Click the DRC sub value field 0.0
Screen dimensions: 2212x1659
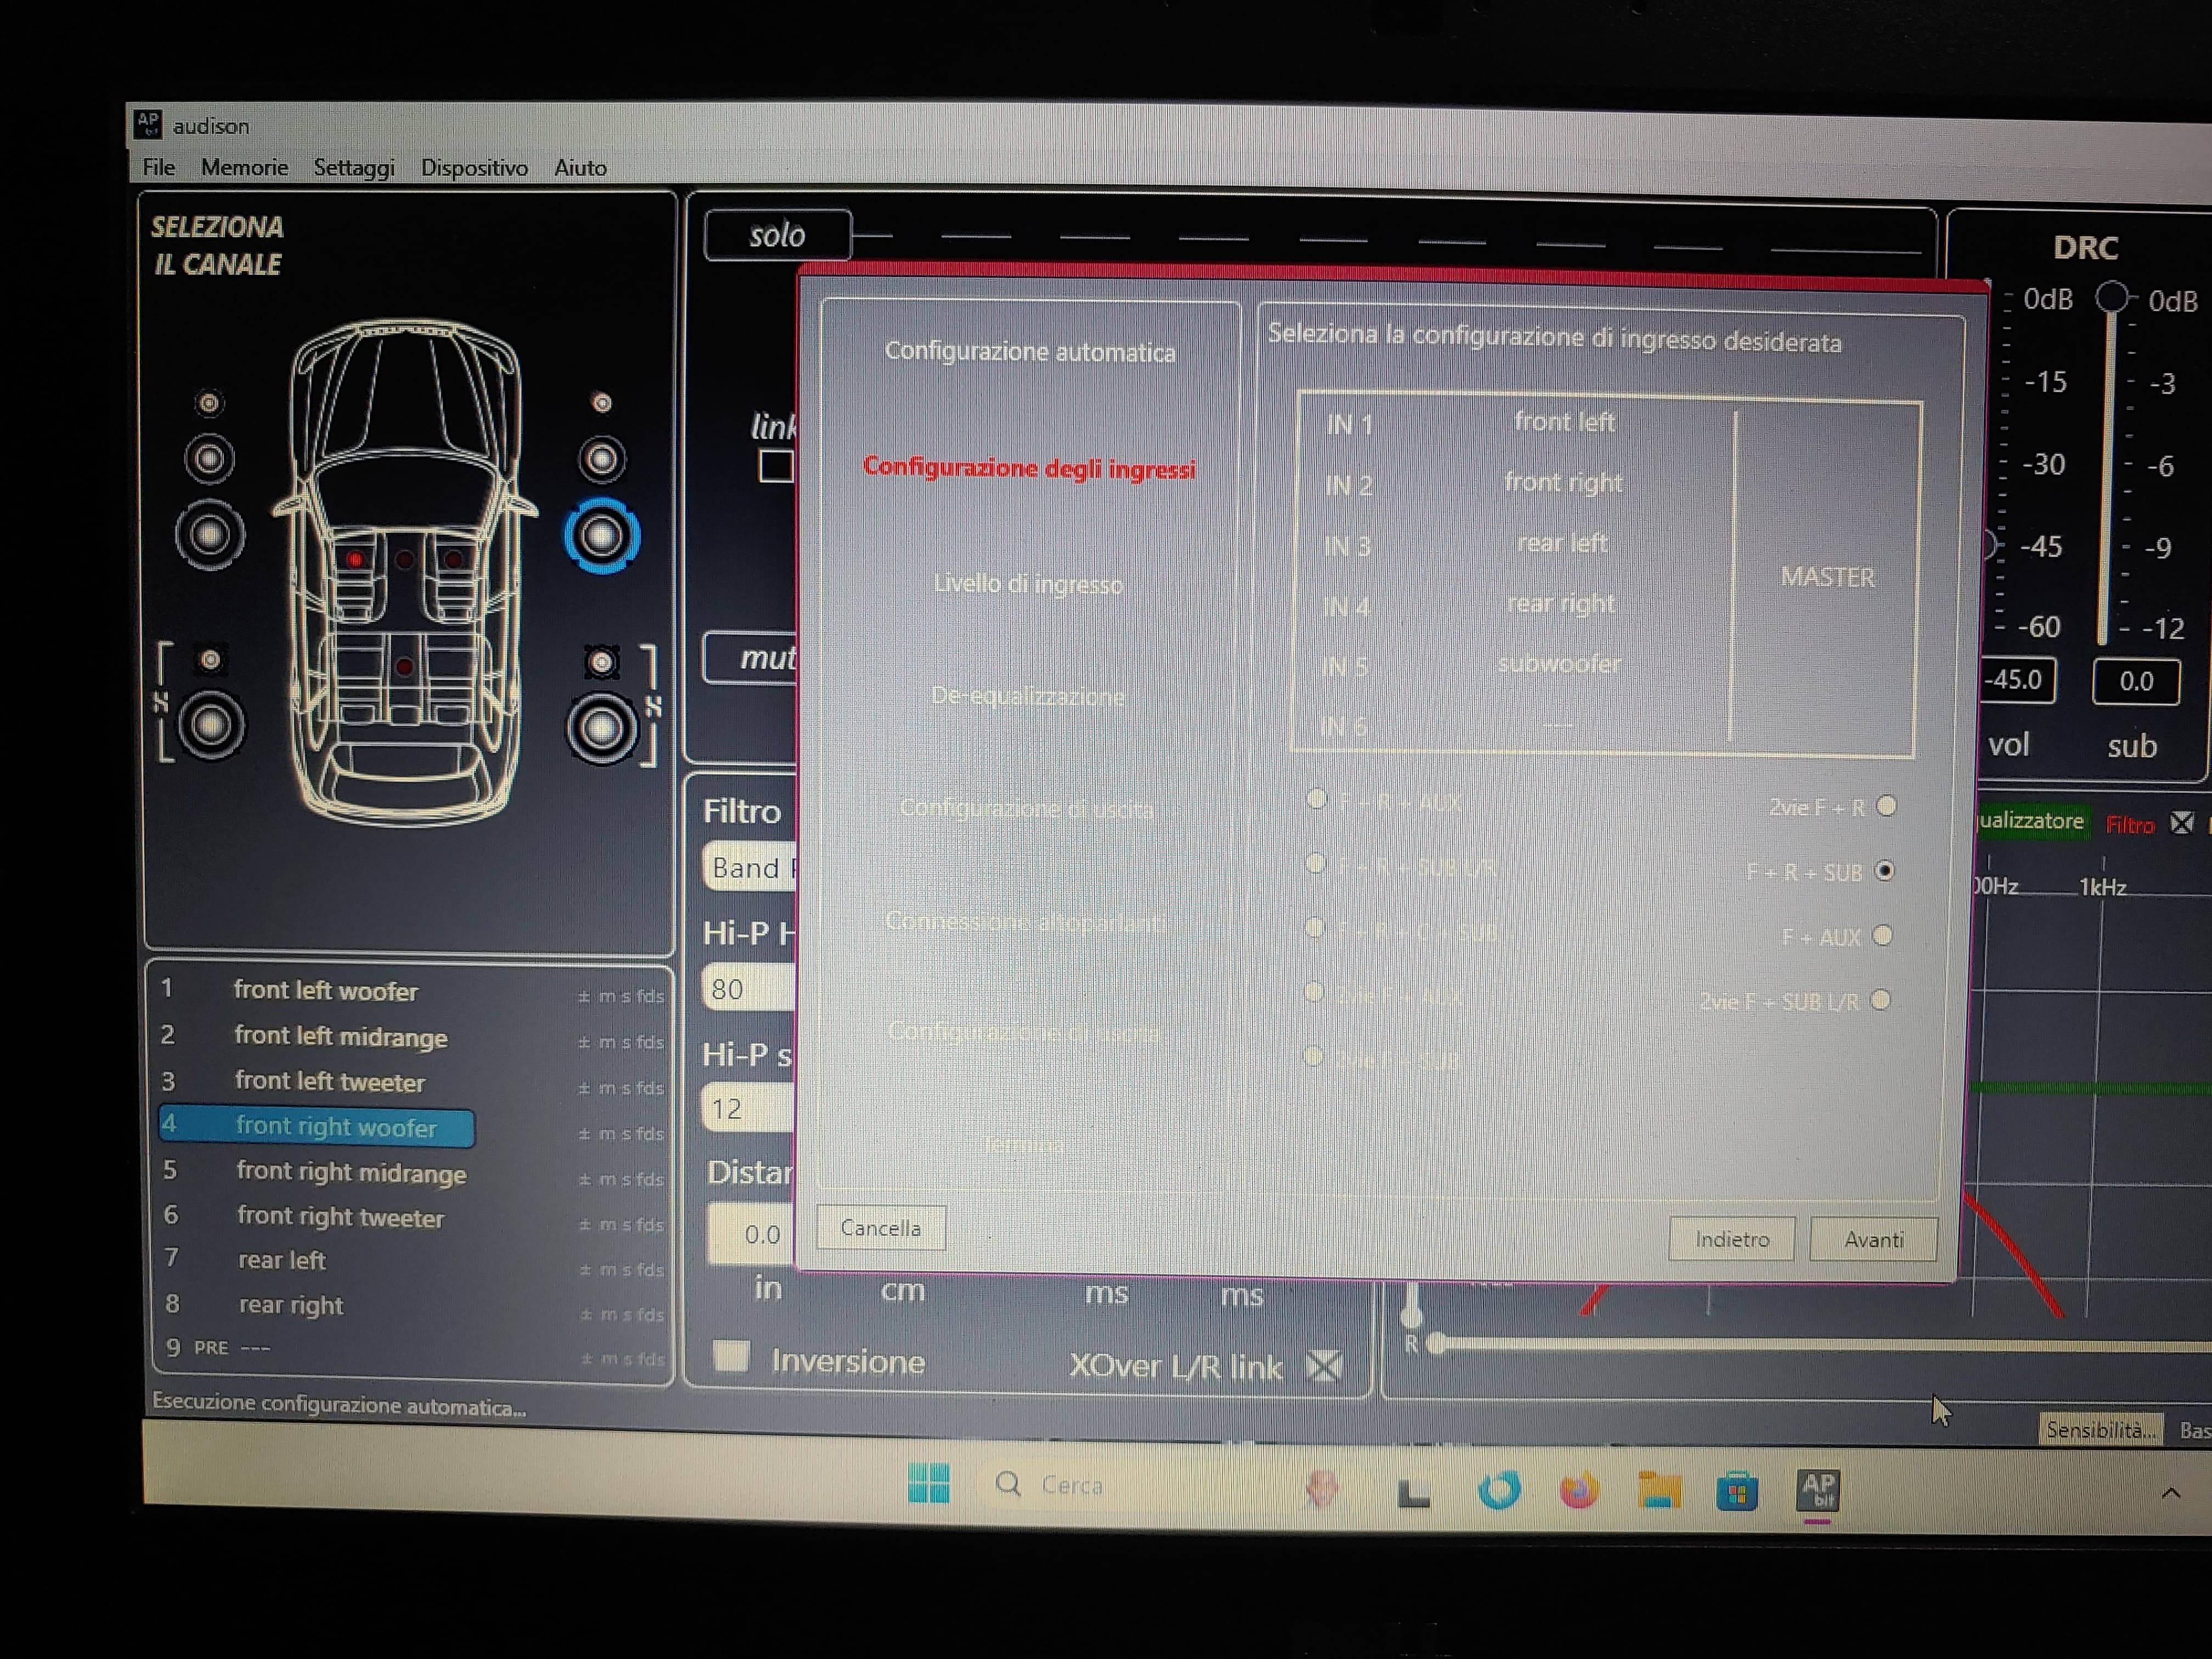pos(2136,681)
